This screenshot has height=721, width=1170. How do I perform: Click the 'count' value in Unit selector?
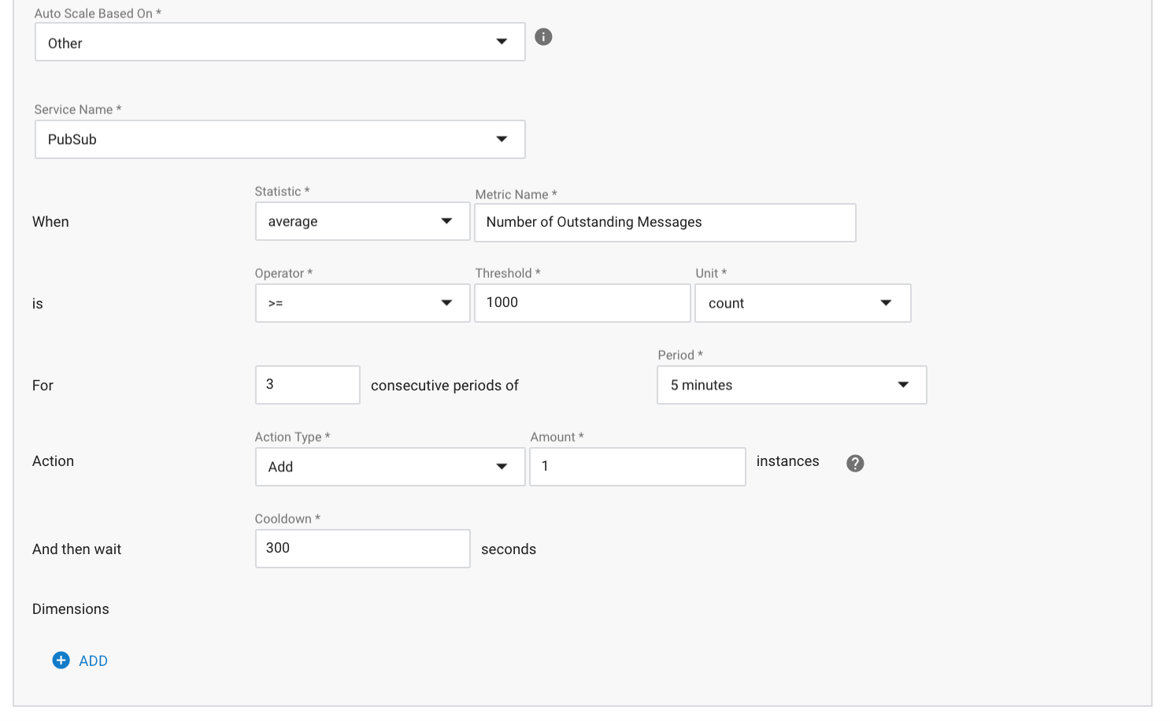726,304
